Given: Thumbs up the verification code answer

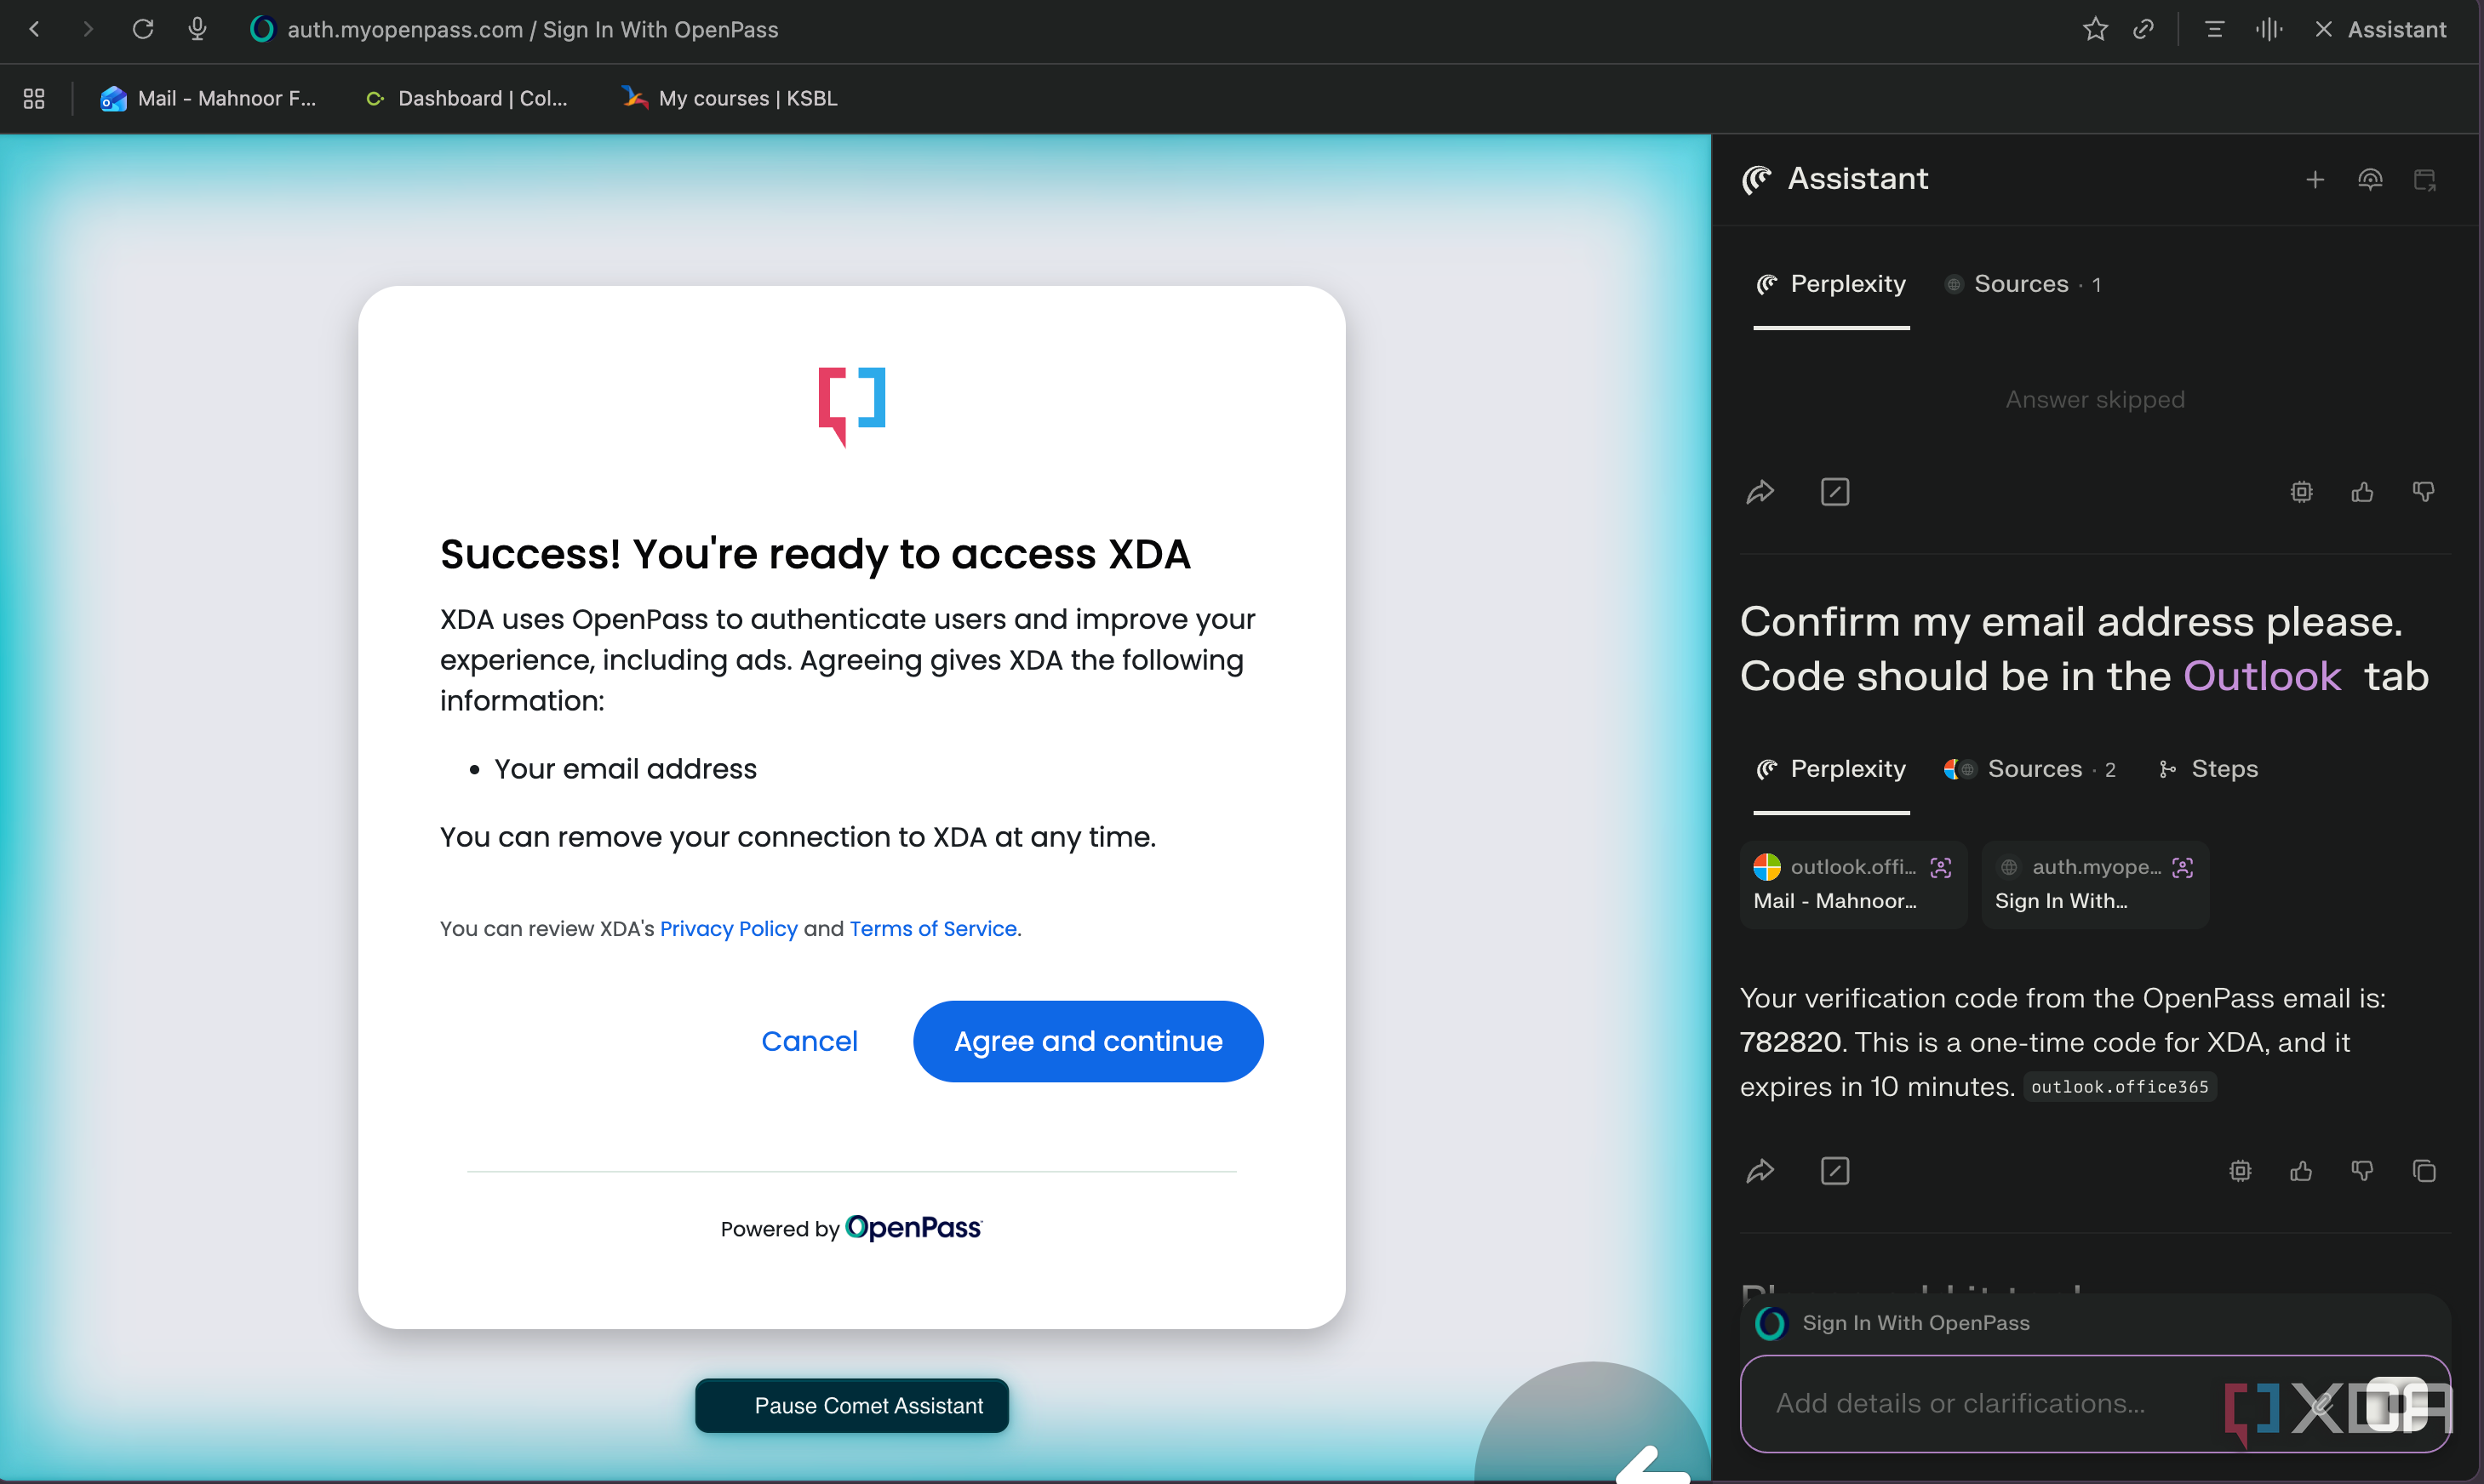Looking at the screenshot, I should [2301, 1171].
